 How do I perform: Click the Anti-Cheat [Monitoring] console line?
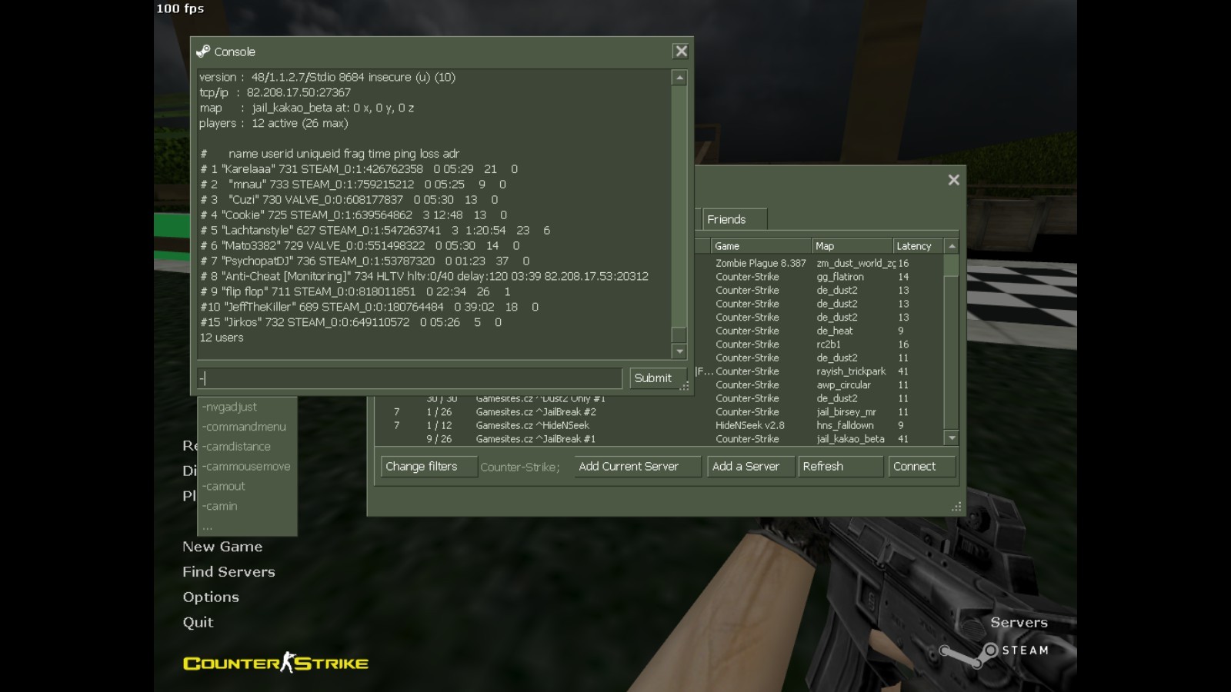[x=424, y=276]
